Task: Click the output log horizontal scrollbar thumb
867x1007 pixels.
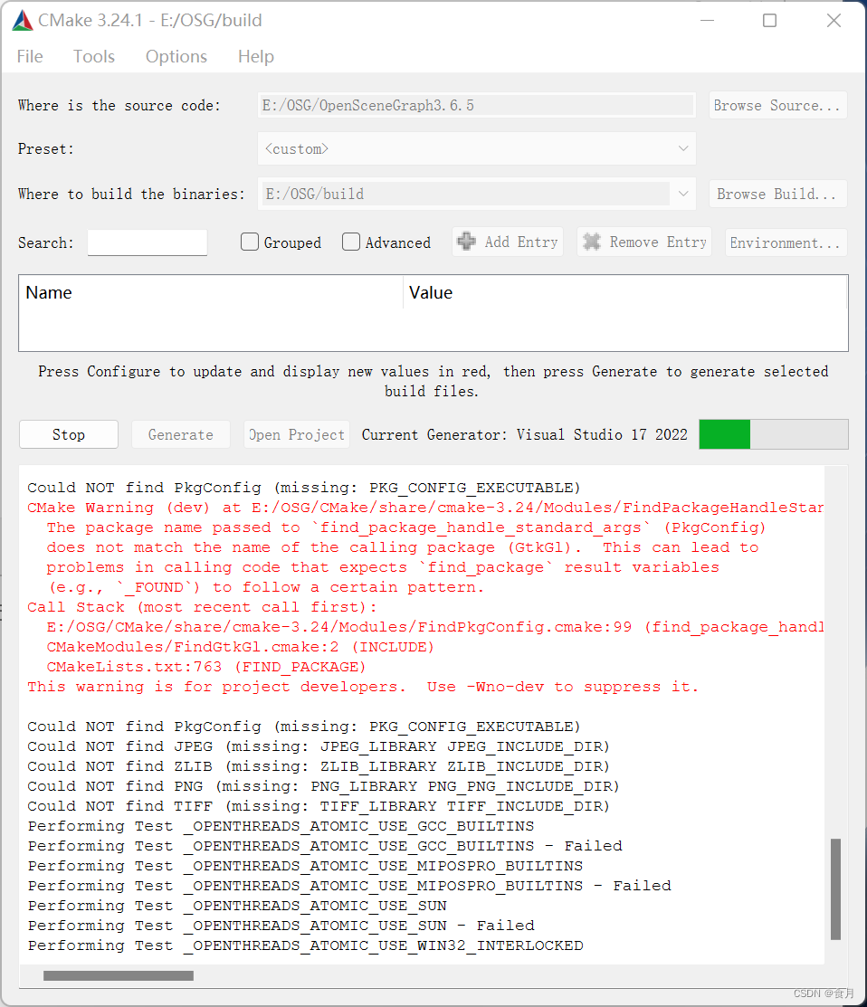Action: click(x=119, y=975)
